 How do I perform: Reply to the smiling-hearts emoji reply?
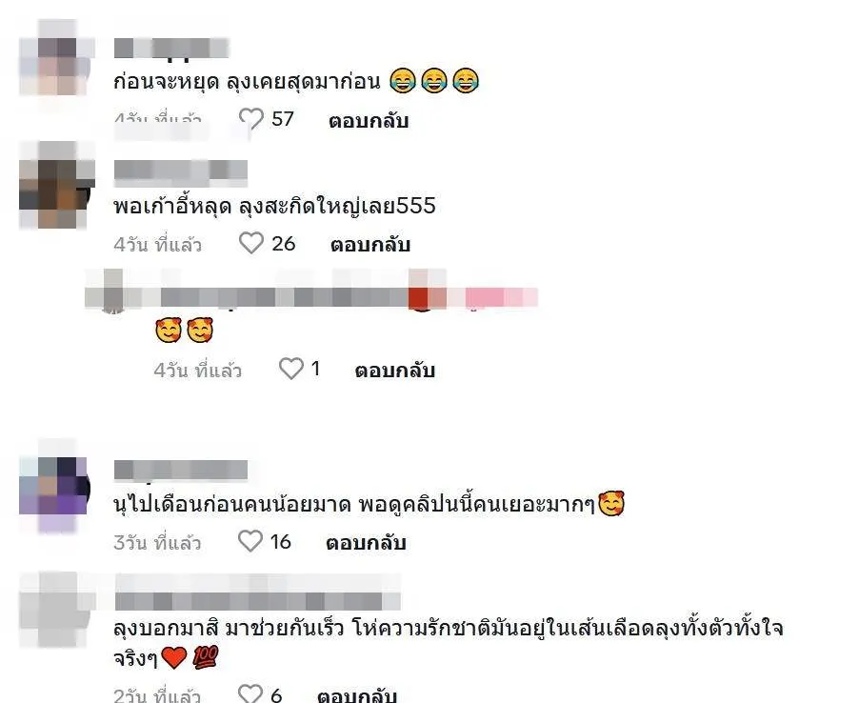[395, 370]
